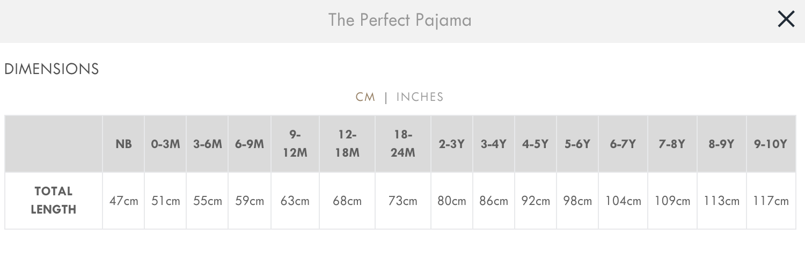Select the 73cm length value
Viewport: 805px width, 264px height.
pos(403,201)
